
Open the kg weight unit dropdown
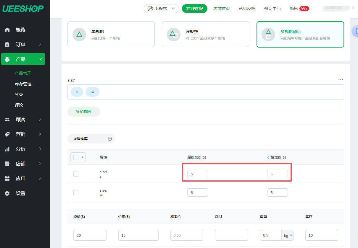[287, 235]
